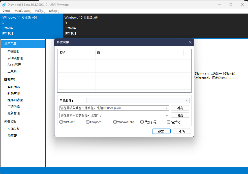Maximize the Dism++ window
This screenshot has width=248, height=174.
point(231,5)
